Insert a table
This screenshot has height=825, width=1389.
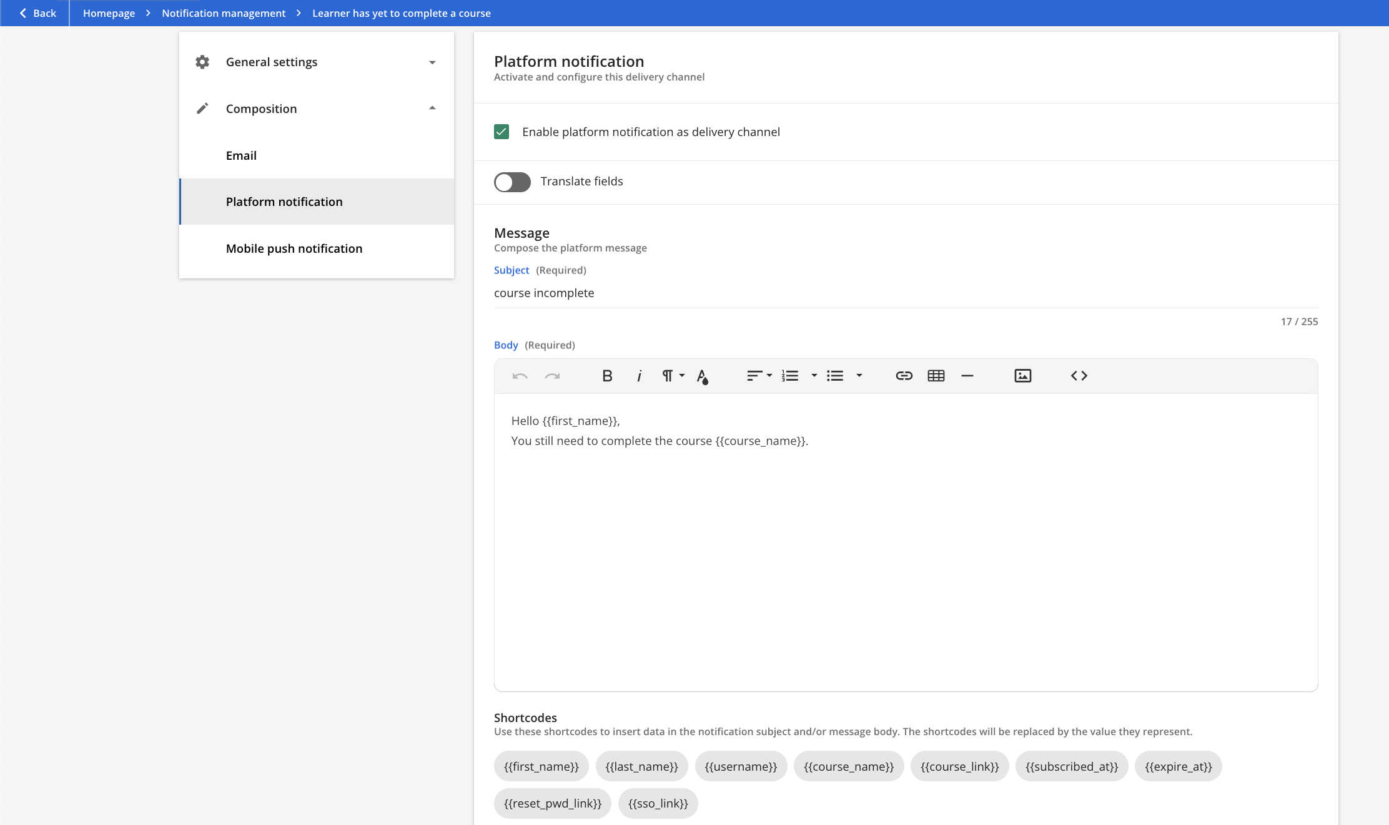936,376
